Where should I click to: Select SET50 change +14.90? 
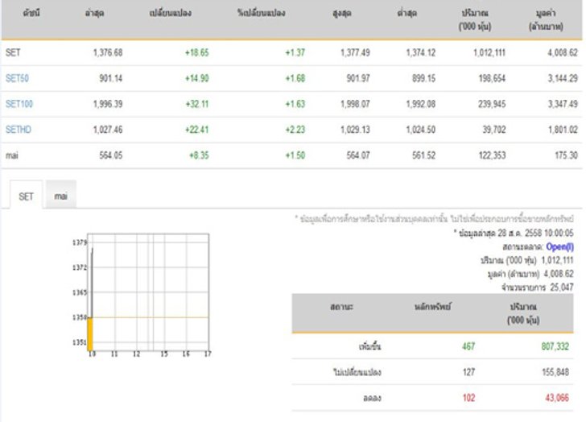(x=196, y=78)
